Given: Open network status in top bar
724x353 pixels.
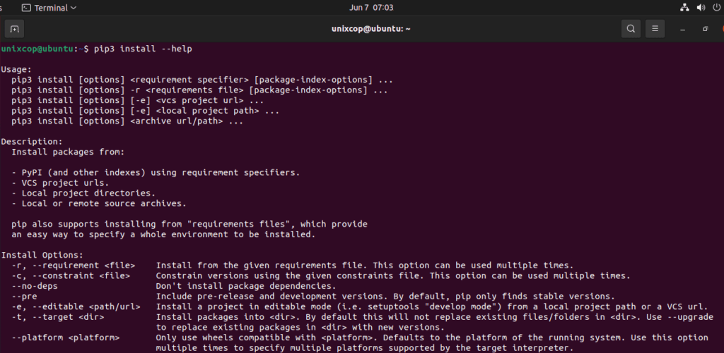Looking at the screenshot, I should click(684, 7).
